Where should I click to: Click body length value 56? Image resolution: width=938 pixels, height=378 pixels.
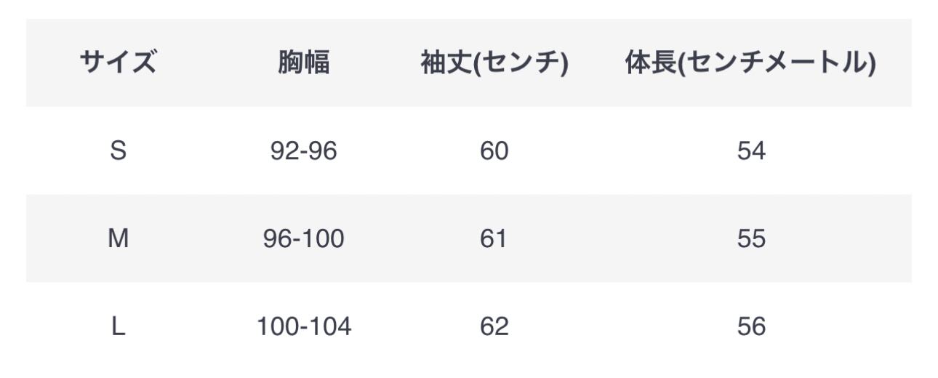[750, 327]
